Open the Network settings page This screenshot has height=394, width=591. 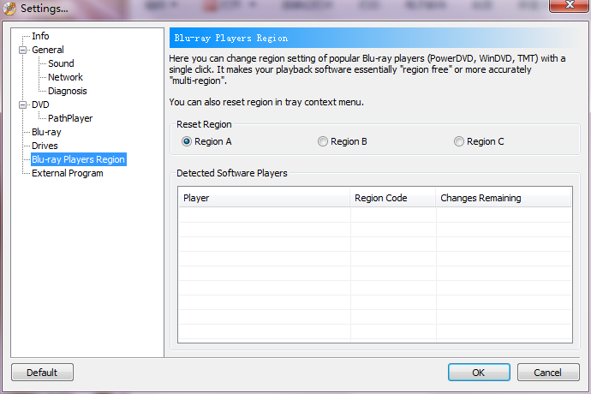point(66,77)
